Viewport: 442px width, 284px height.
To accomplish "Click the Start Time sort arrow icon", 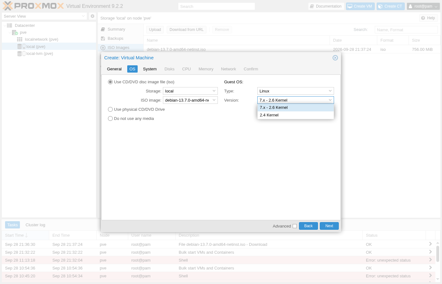I will click(x=27, y=235).
